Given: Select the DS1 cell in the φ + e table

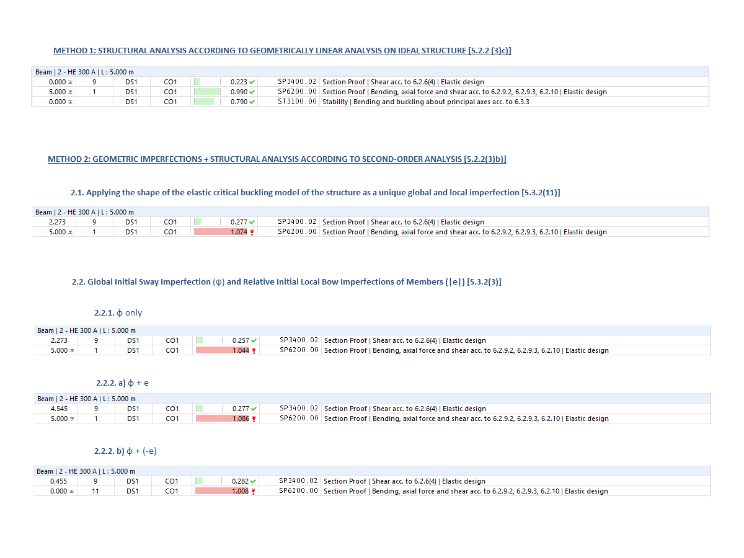Looking at the screenshot, I should 133,409.
